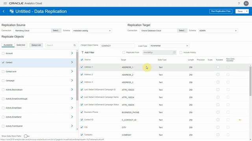This screenshot has height=141, width=252.
Task: Check Nullable for BUSINESS_PHONE row
Action: pos(218,112)
